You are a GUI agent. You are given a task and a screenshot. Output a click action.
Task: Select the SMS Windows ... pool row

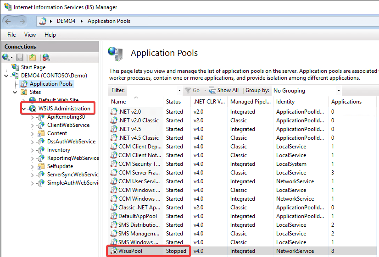coord(242,242)
